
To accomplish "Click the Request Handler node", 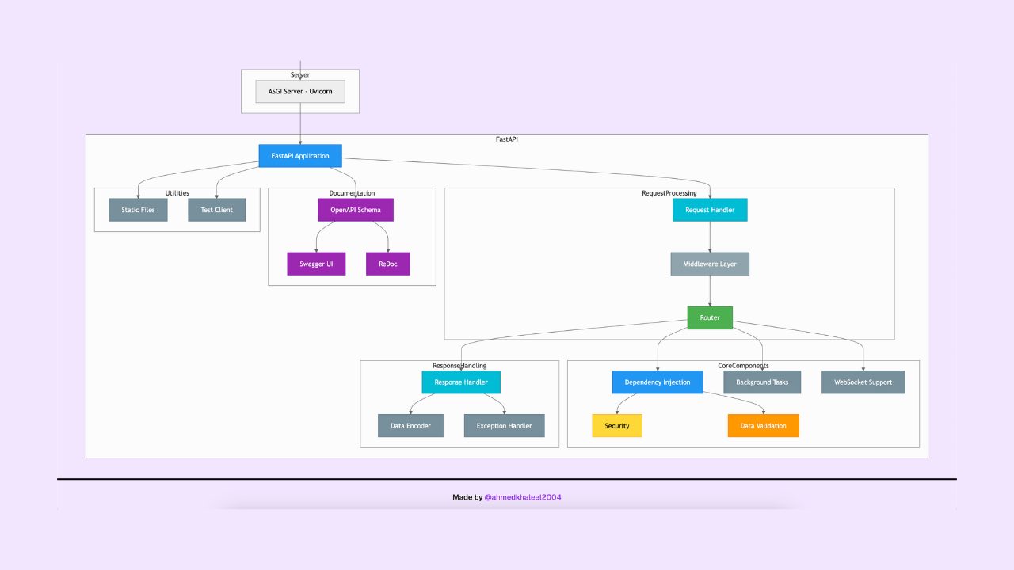I will pyautogui.click(x=709, y=209).
